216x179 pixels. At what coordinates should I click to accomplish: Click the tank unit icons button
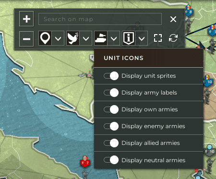pos(101,38)
